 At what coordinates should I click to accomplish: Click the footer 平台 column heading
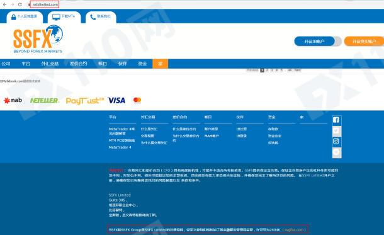coord(113,117)
